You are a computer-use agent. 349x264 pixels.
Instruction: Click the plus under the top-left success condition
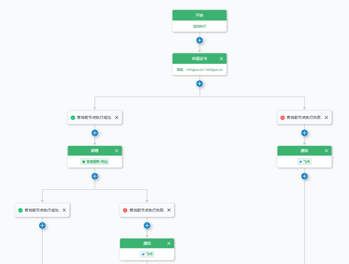(95, 133)
